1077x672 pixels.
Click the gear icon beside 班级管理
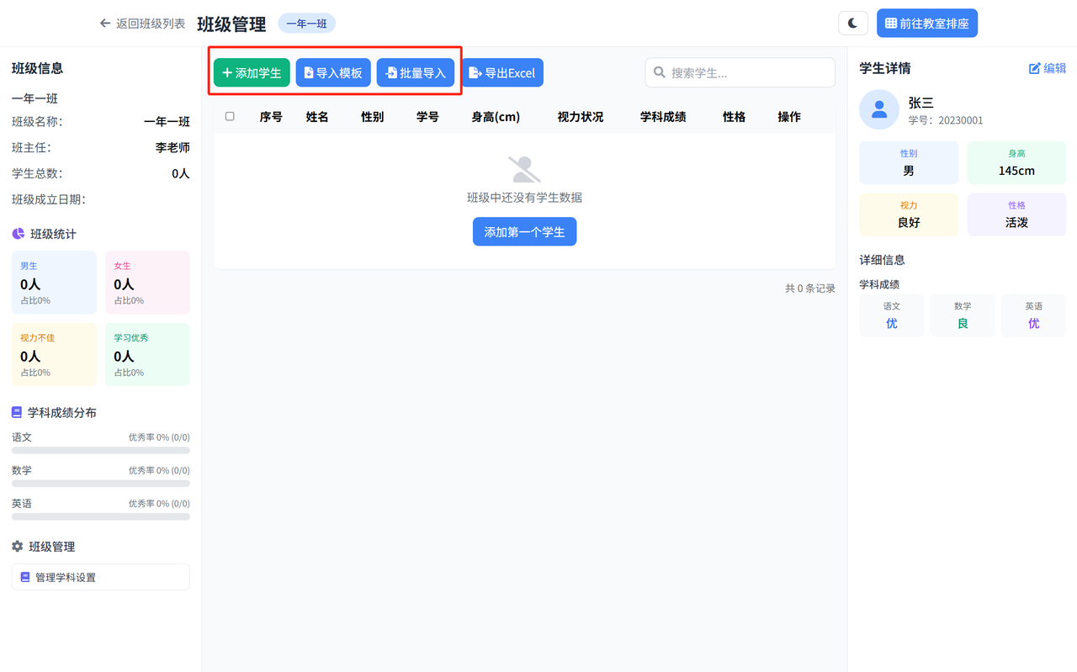(18, 547)
